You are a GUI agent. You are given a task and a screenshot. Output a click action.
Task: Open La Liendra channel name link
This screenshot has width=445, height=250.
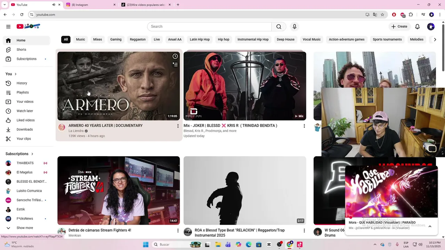[x=76, y=131]
